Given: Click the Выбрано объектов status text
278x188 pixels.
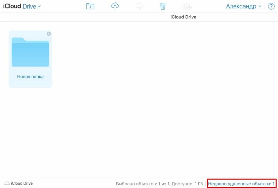Looking at the screenshot, I should coord(159,184).
